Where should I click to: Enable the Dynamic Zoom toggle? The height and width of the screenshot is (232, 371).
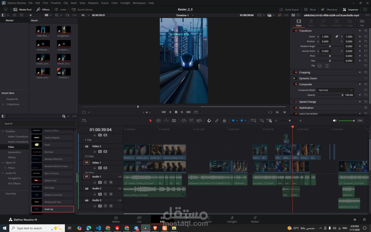click(x=294, y=78)
